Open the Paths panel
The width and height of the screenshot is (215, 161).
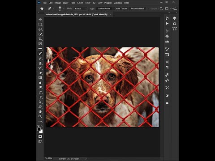[175, 29]
